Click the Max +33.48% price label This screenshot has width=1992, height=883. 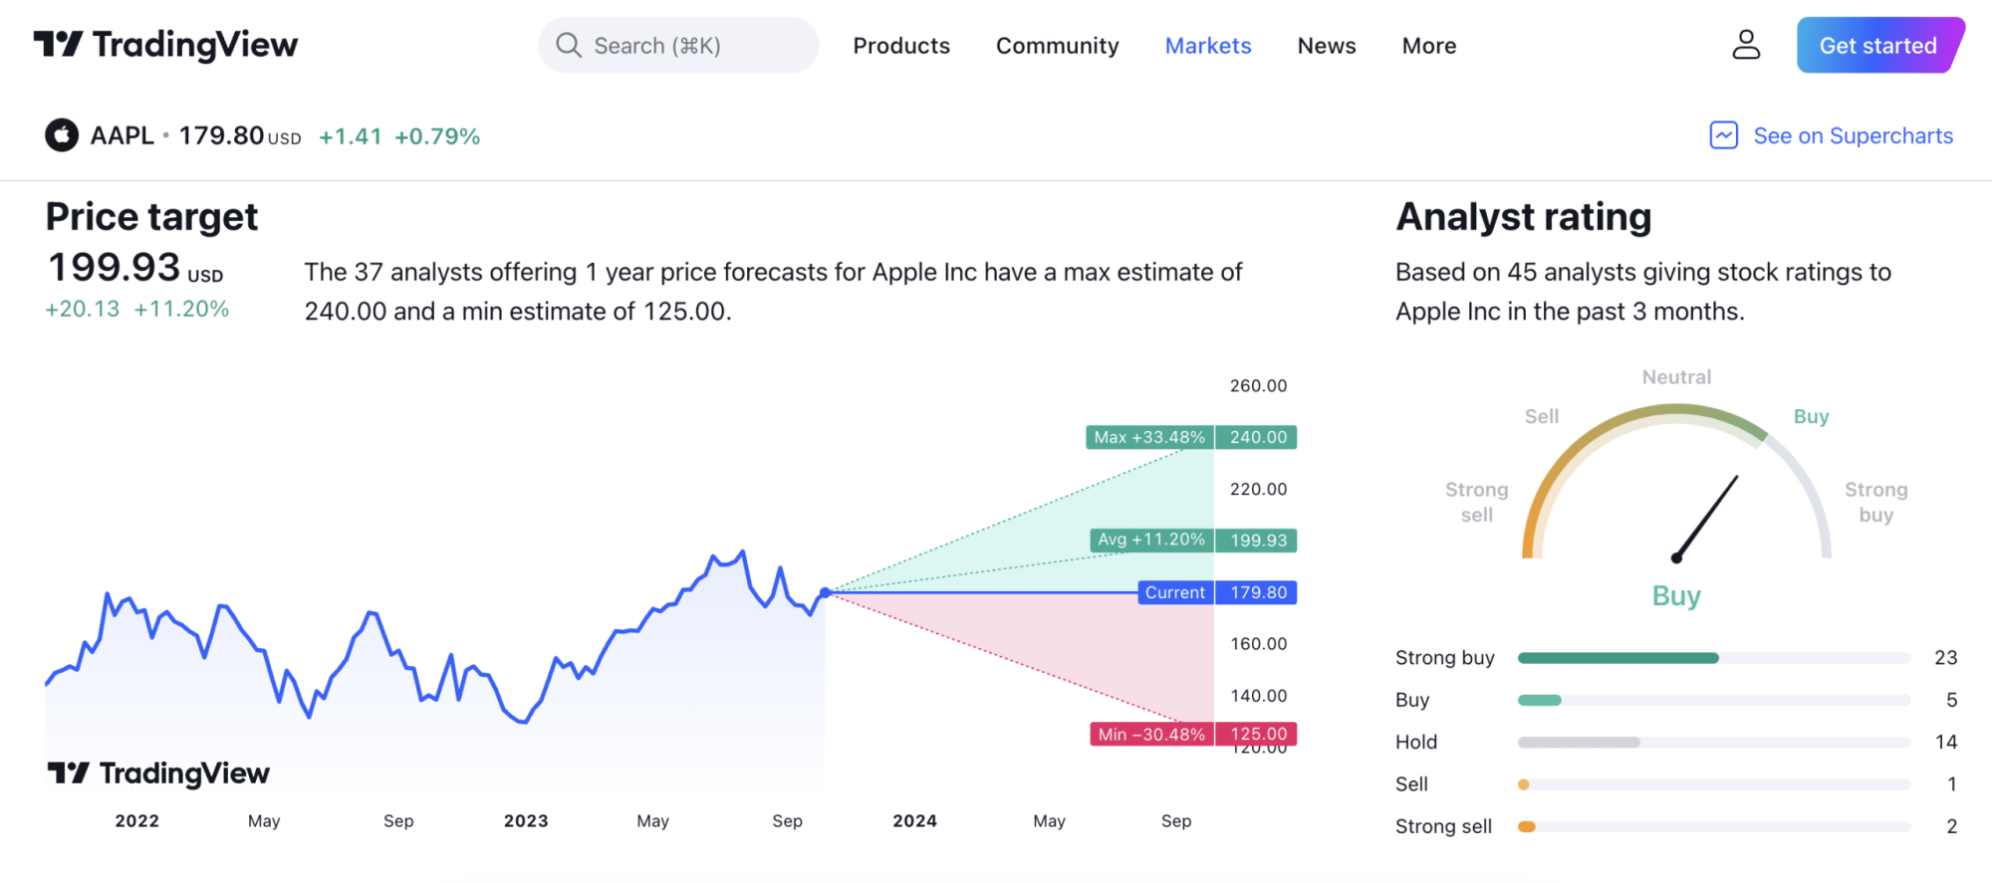coord(1148,437)
